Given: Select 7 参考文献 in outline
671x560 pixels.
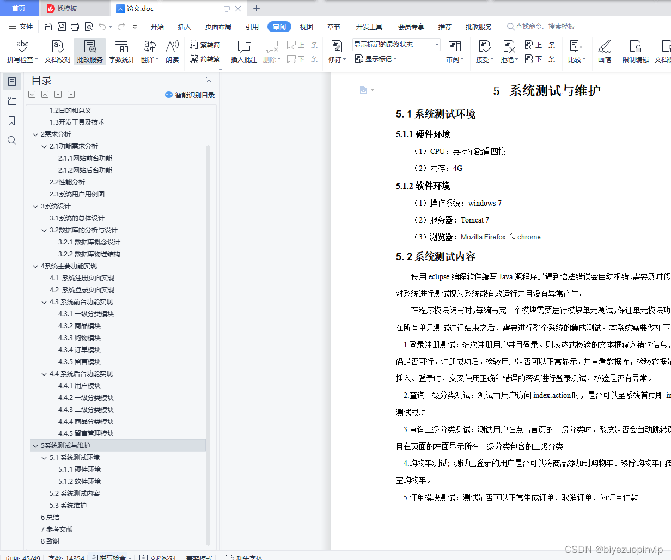Looking at the screenshot, I should (57, 530).
